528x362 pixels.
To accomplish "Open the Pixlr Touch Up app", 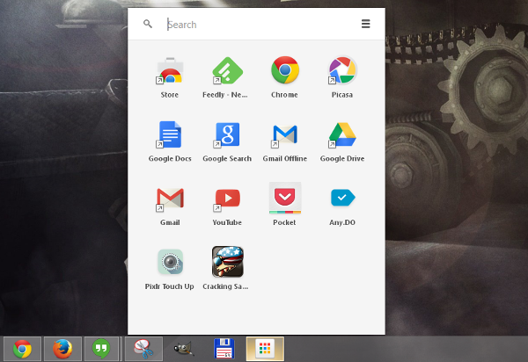I will point(170,262).
